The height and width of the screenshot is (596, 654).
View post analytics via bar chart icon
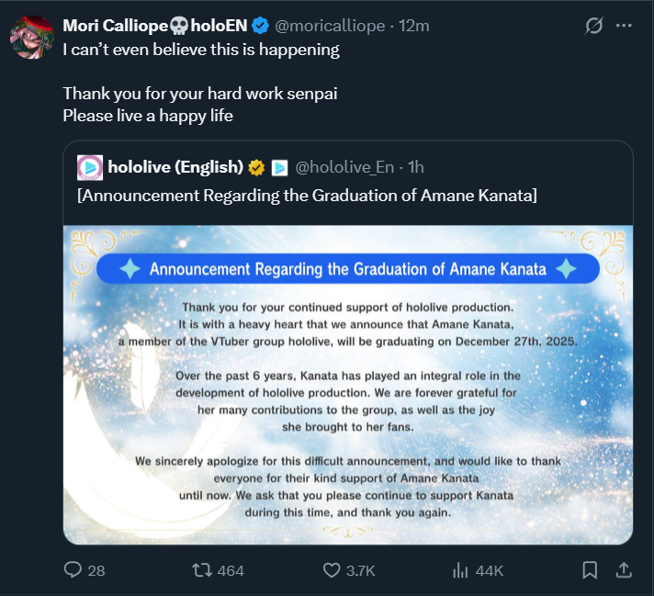point(461,570)
